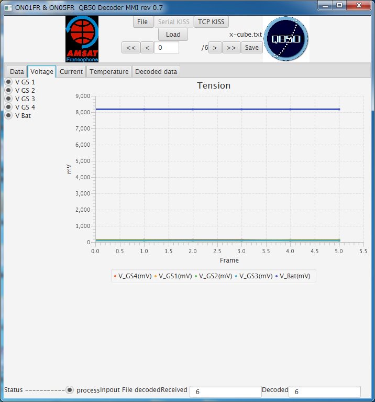Image resolution: width=375 pixels, height=402 pixels.
Task: Save the decoded data
Action: coord(252,47)
